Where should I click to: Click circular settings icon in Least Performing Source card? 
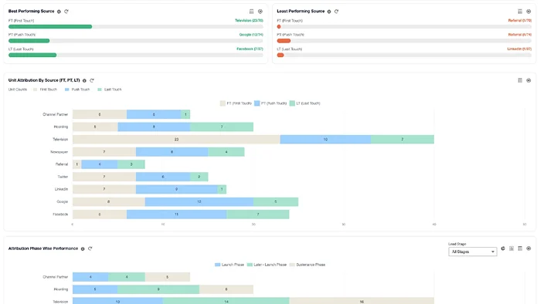pos(528,12)
